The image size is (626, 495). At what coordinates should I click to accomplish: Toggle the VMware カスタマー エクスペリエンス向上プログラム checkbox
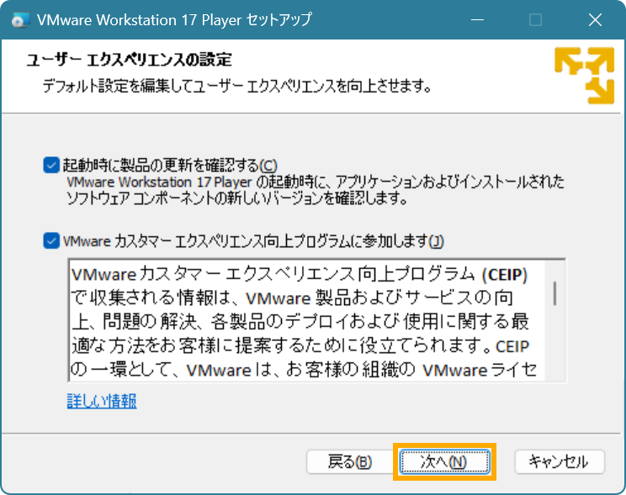click(51, 241)
